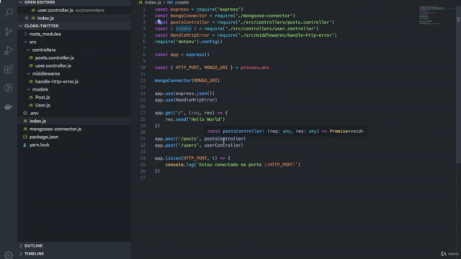Screen dimensions: 461x259
Task: Click './mongoose-connector' require path on line 2
Action: 265,16
